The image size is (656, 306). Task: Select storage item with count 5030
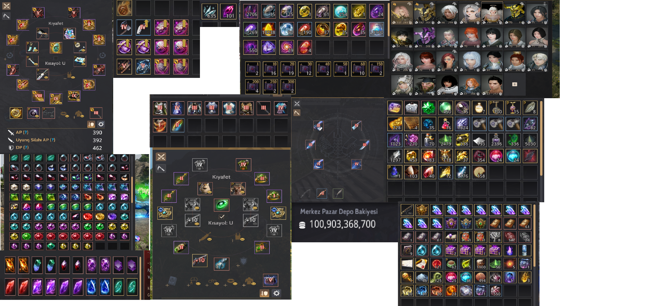[x=530, y=140]
